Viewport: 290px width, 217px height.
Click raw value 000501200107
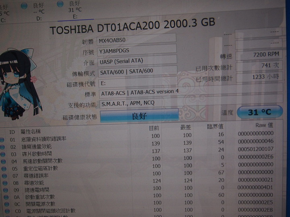pyautogui.click(x=256, y=149)
